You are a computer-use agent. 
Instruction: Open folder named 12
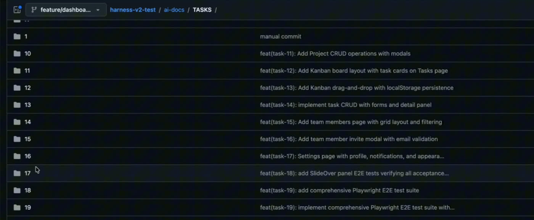coord(27,88)
